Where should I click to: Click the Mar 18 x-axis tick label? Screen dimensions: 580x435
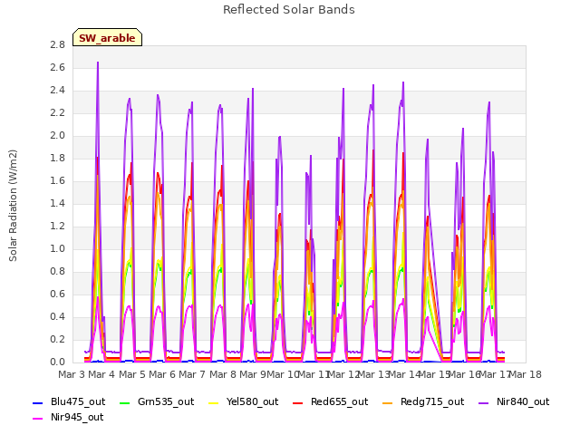tap(526, 374)
